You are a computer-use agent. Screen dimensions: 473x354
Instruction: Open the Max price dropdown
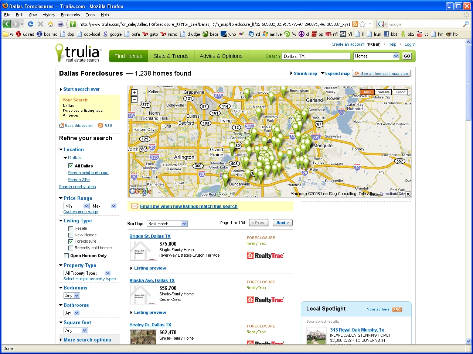104,206
